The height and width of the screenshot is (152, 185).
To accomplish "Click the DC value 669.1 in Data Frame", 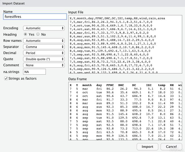I will [x=137, y=92].
